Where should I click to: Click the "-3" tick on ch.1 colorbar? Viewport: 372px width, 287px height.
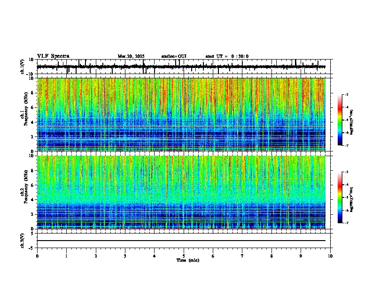point(347,94)
